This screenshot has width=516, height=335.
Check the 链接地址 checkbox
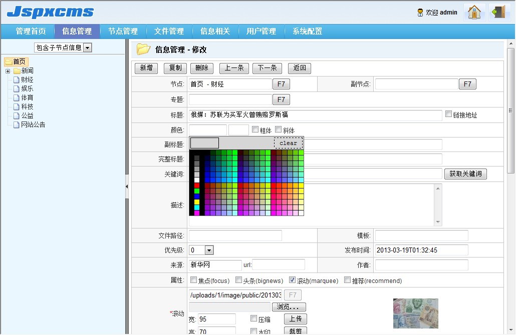click(448, 113)
